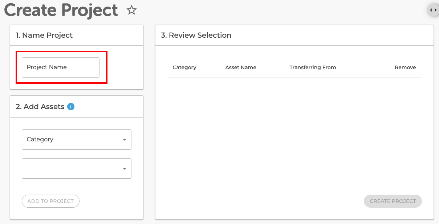
Task: Click the CREATE PROJECT button
Action: [x=393, y=201]
